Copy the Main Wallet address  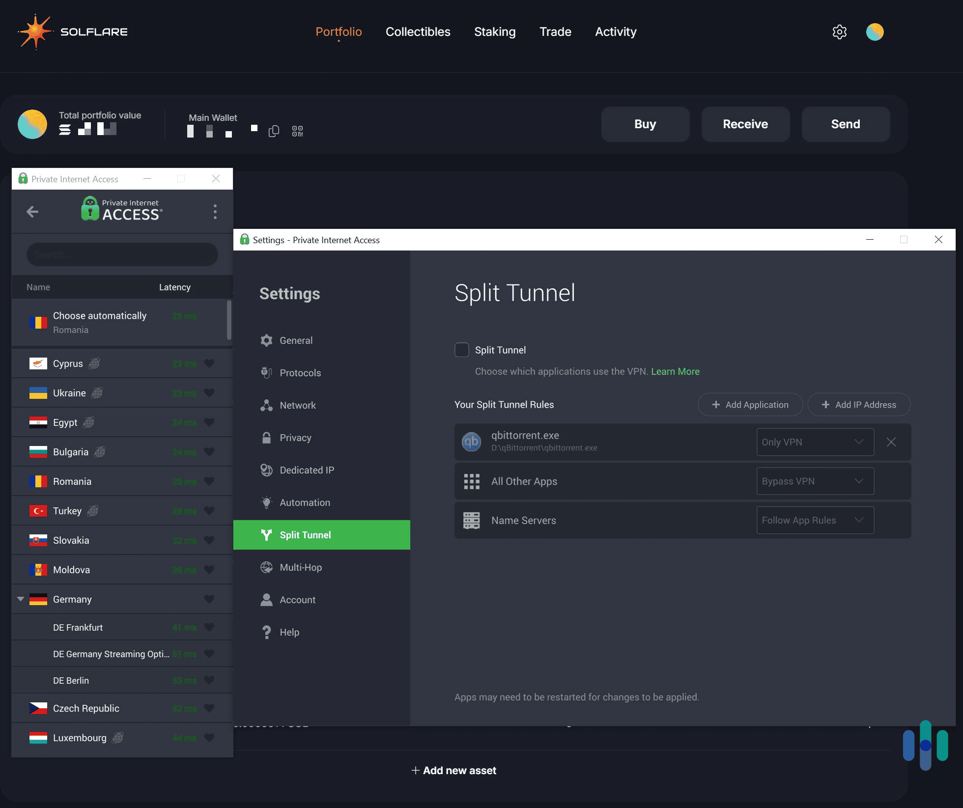pyautogui.click(x=274, y=131)
